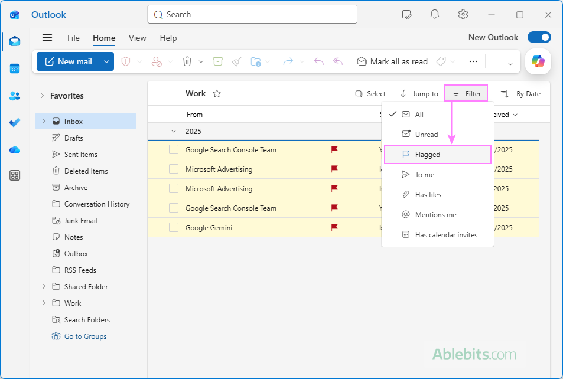
Task: Click in the Search box
Action: click(x=252, y=14)
